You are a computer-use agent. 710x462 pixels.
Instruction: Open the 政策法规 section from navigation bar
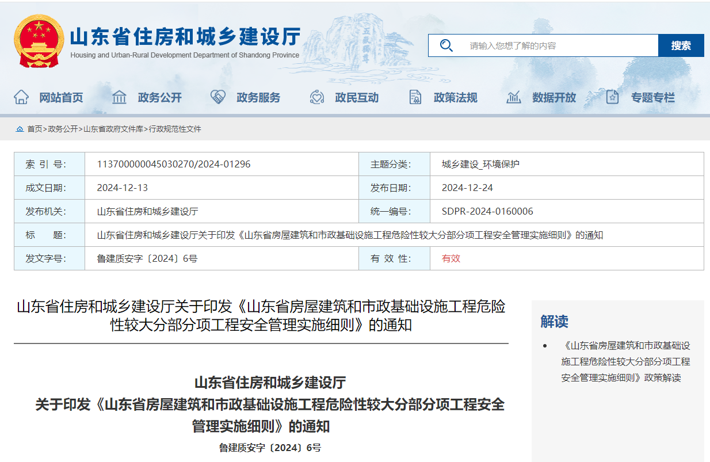pos(456,97)
